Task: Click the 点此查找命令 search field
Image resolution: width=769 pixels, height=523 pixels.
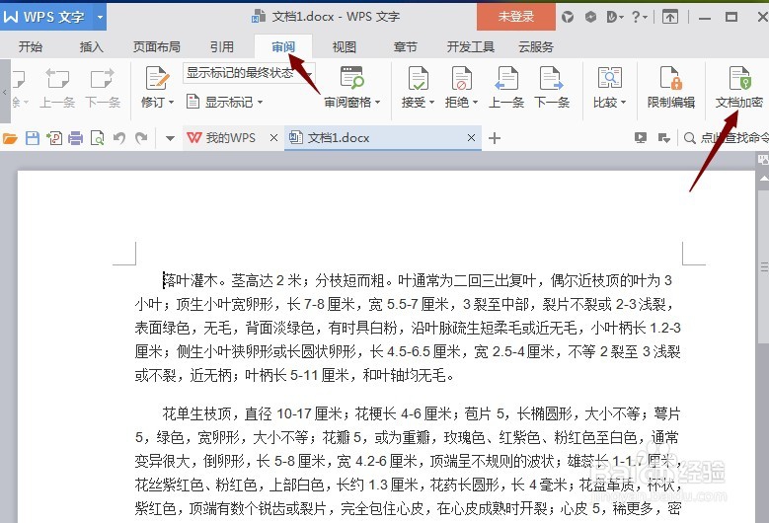Action: pyautogui.click(x=726, y=138)
